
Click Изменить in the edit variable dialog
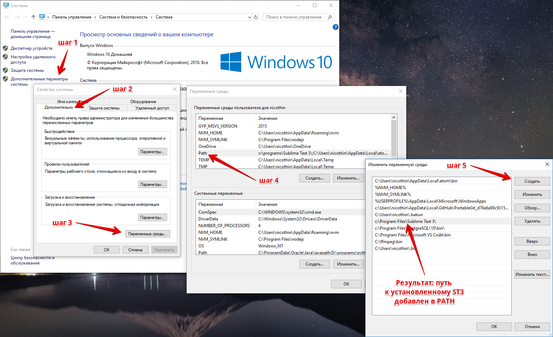pyautogui.click(x=532, y=194)
